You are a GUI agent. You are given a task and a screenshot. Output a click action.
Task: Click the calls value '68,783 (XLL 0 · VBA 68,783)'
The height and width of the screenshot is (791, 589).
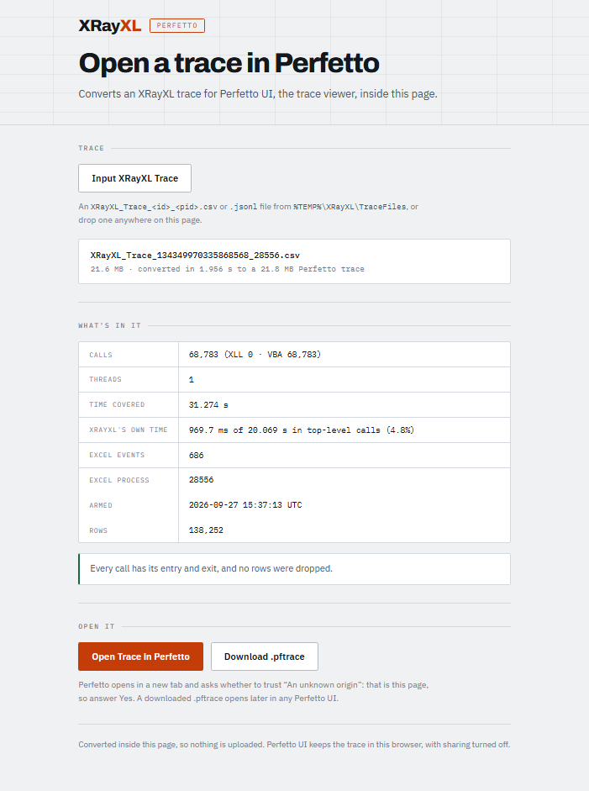(255, 355)
